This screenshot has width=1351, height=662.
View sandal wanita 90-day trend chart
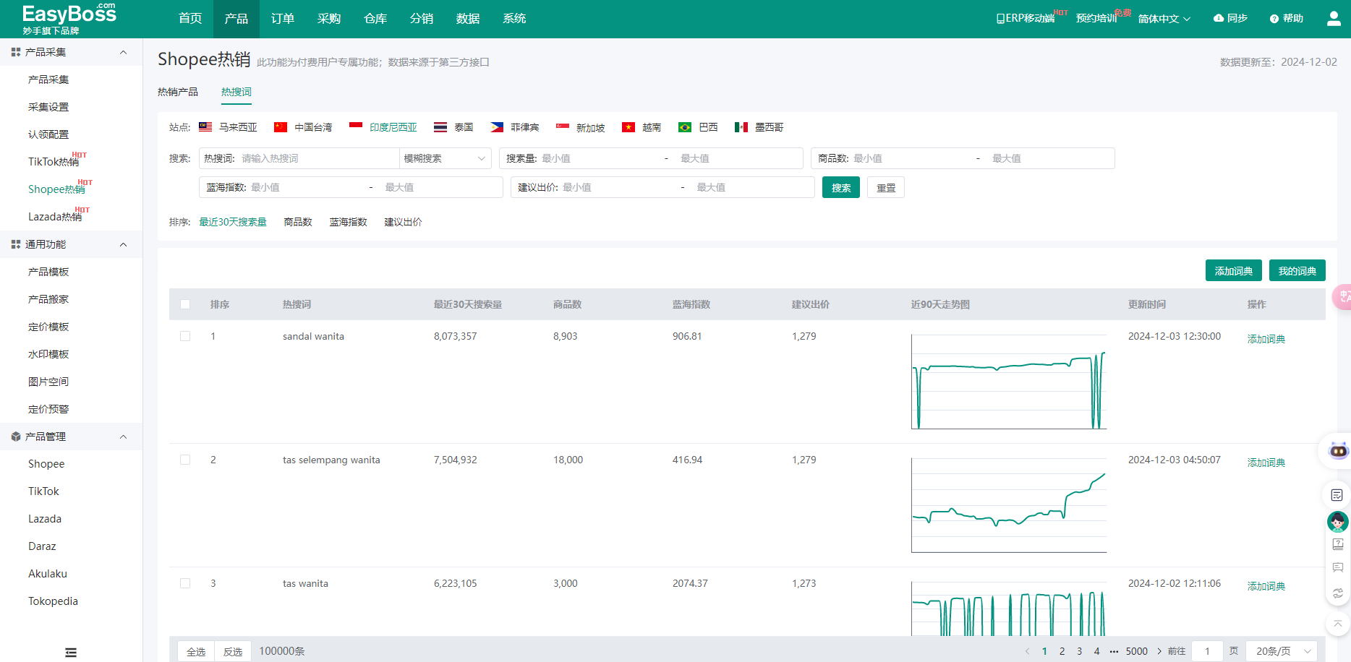pyautogui.click(x=1009, y=382)
